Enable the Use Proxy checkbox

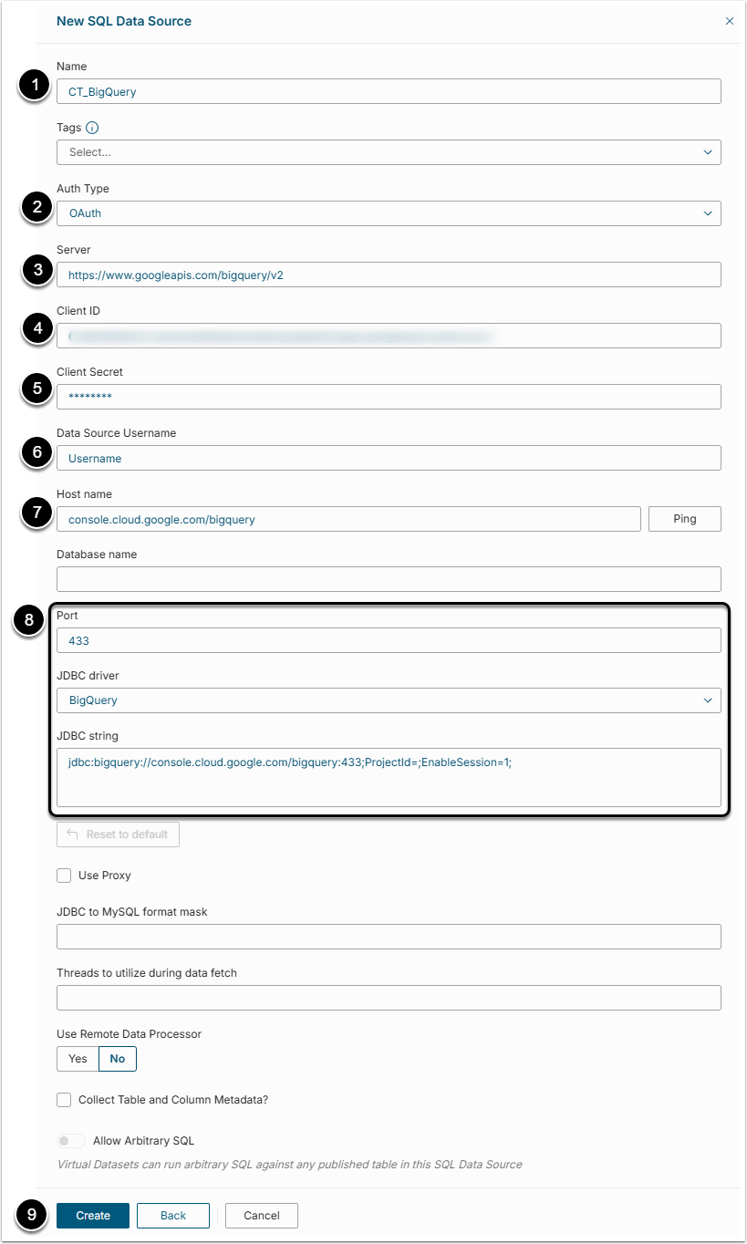point(64,876)
